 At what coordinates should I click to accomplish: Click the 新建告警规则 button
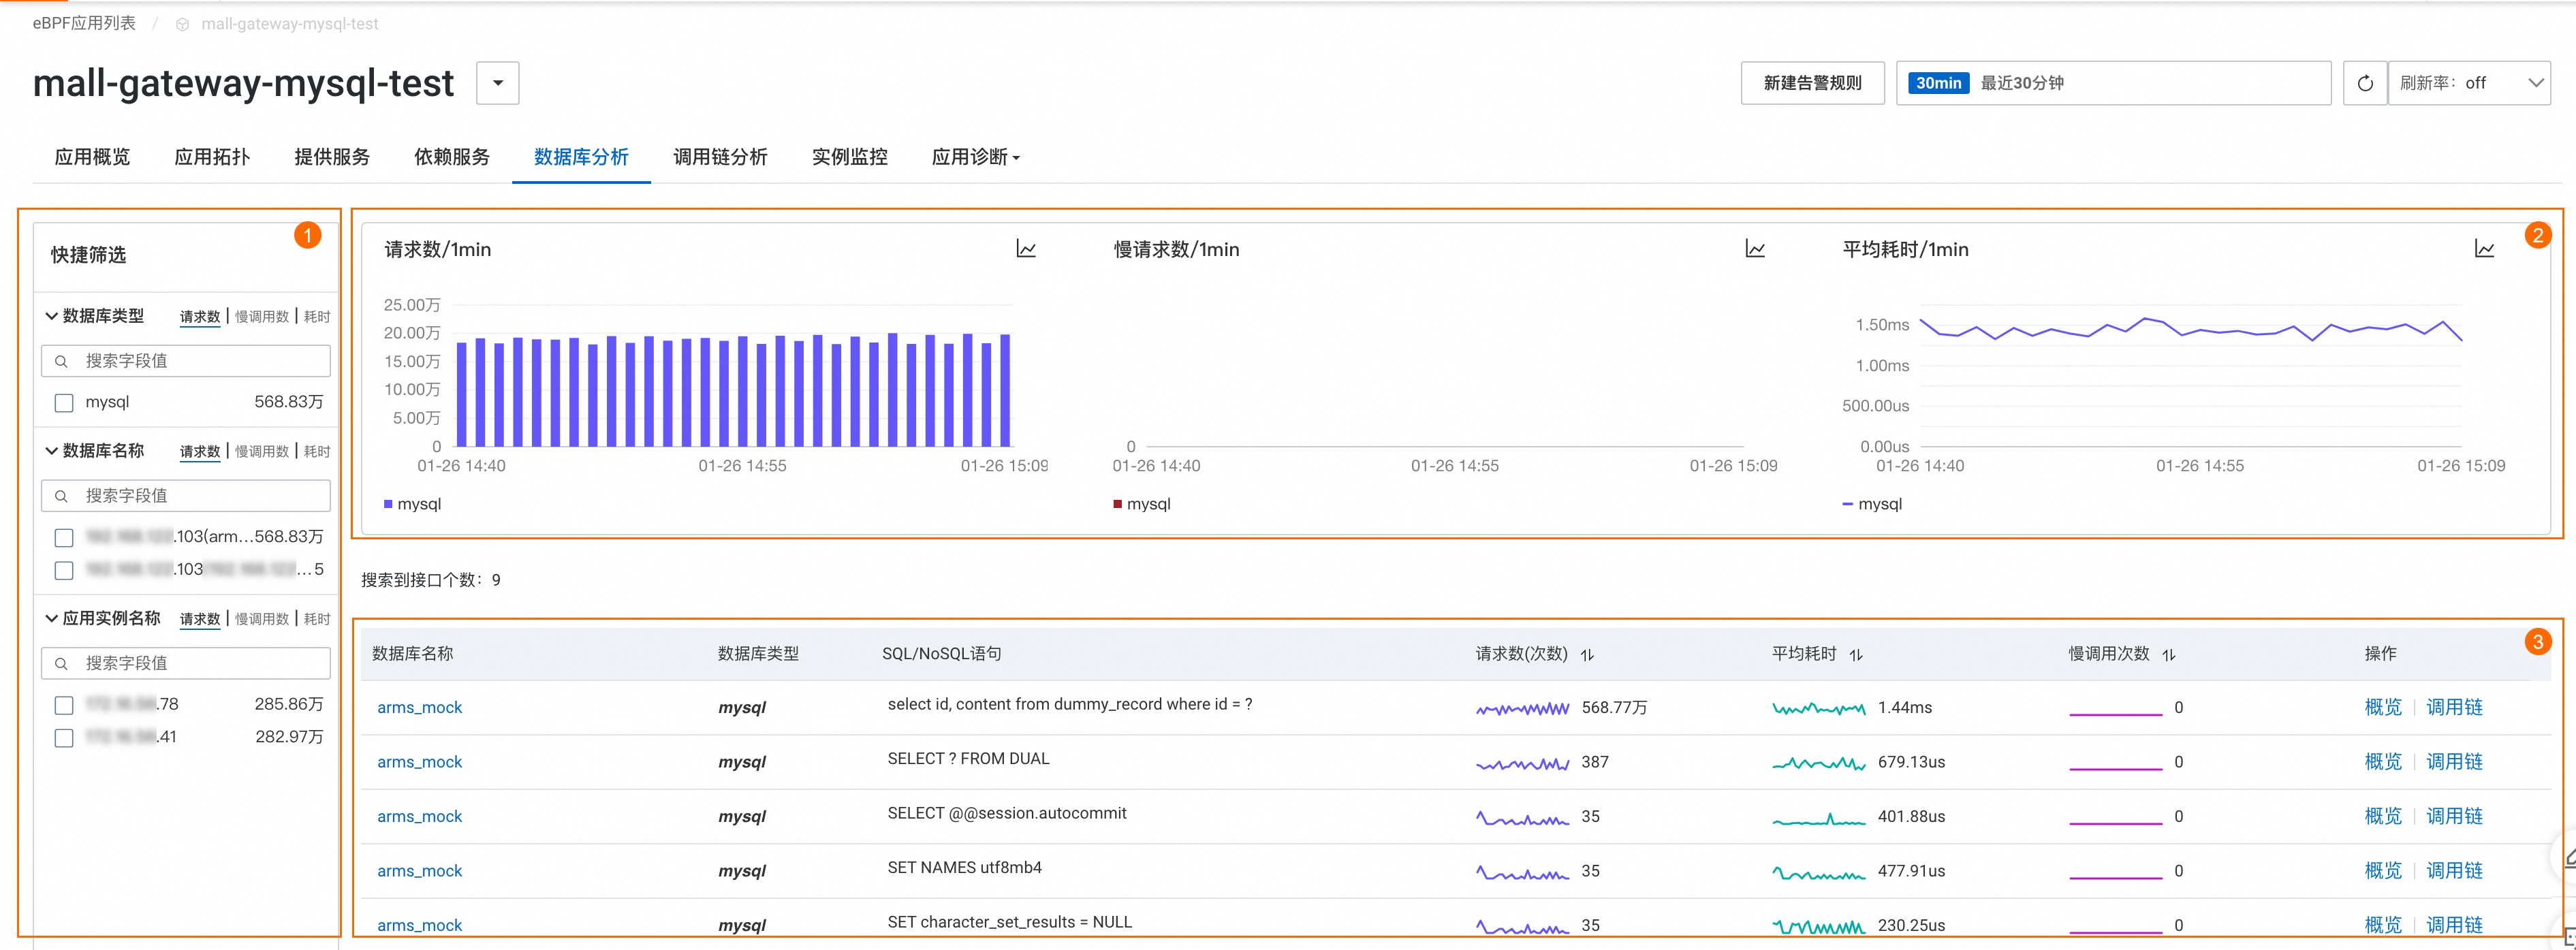pos(1812,83)
